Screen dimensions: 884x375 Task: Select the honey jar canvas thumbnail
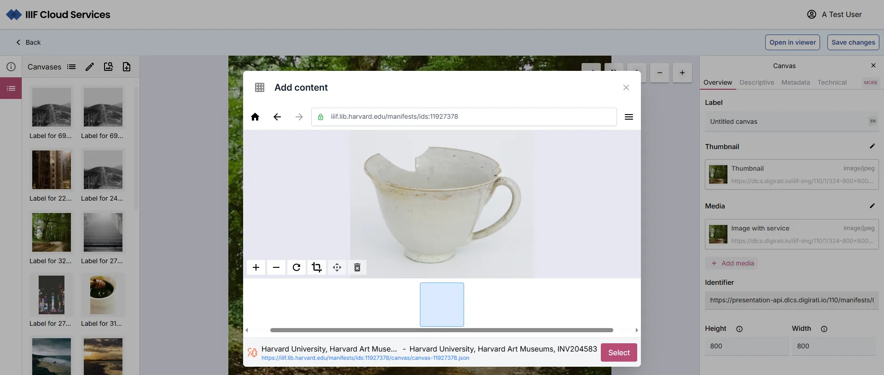pyautogui.click(x=103, y=295)
